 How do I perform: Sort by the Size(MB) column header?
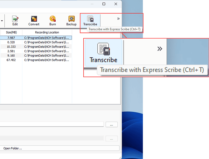(11, 32)
